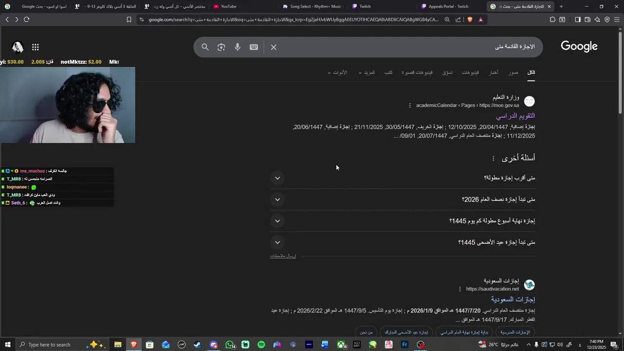Clear the search query with X
This screenshot has width=624, height=351.
click(273, 47)
